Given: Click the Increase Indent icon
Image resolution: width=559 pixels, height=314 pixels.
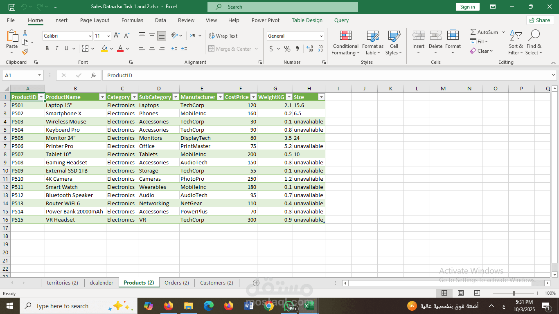Looking at the screenshot, I should coord(184,49).
